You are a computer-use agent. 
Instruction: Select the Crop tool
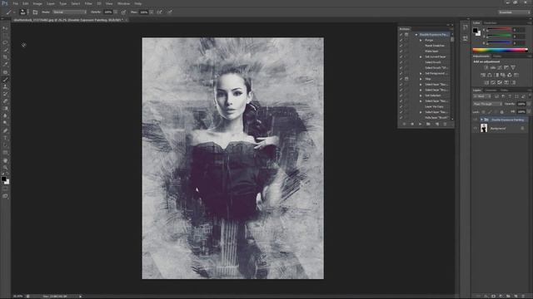pos(5,57)
